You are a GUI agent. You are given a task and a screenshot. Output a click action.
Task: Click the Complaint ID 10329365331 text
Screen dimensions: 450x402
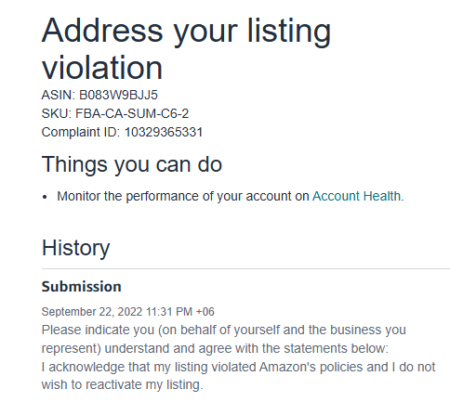pos(122,132)
